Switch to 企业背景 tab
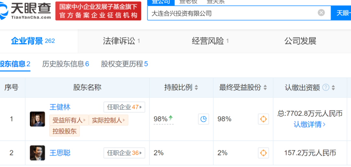The width and height of the screenshot is (351, 167). (x=33, y=41)
